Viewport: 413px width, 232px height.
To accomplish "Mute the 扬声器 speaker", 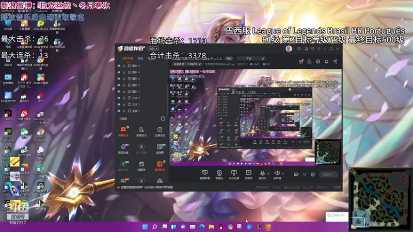I will pos(277,175).
